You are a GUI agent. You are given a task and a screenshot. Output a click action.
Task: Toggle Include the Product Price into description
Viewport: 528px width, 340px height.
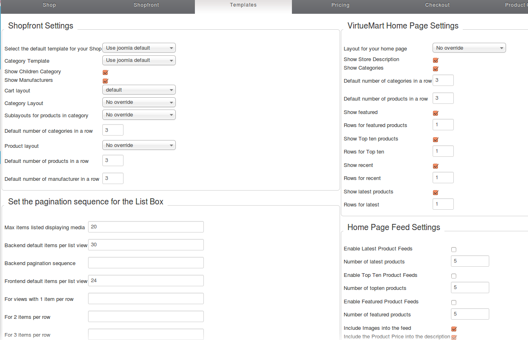454,337
